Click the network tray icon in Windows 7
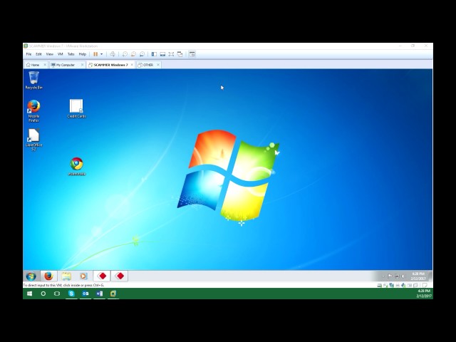 397,276
